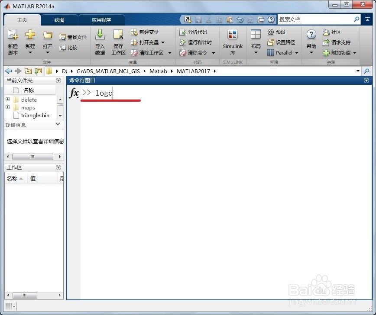Image resolution: width=376 pixels, height=315 pixels.
Task: Open Clear Workspace (清除工作区) dropdown arrow
Action: (x=170, y=53)
